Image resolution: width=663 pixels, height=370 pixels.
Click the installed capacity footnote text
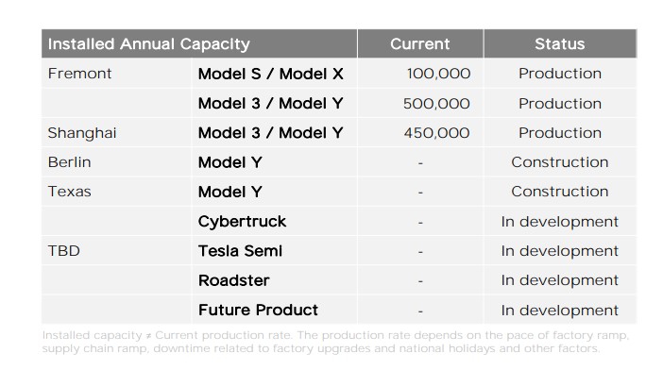(335, 342)
